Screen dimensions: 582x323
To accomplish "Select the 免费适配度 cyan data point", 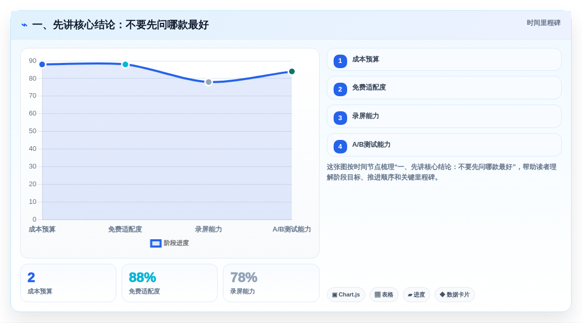I will coord(125,64).
